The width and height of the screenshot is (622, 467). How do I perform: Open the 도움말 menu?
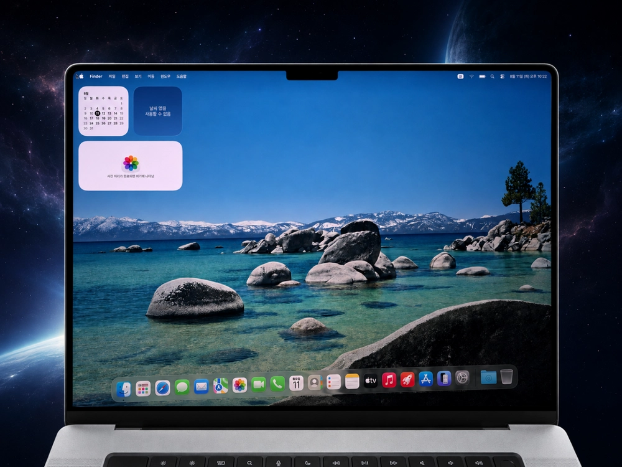[x=181, y=76]
